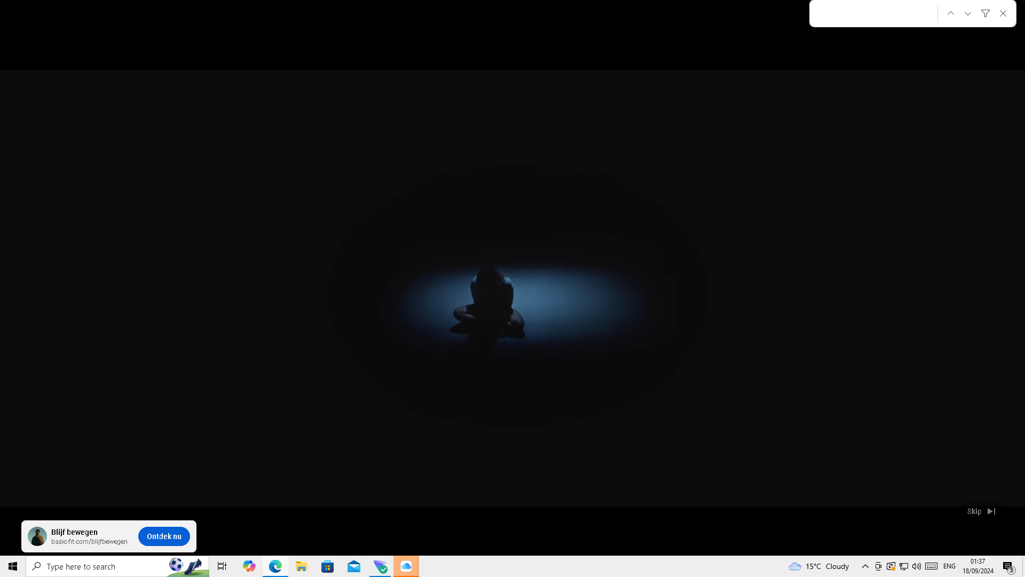Open the Mail app from taskbar
The height and width of the screenshot is (577, 1025).
coord(353,566)
